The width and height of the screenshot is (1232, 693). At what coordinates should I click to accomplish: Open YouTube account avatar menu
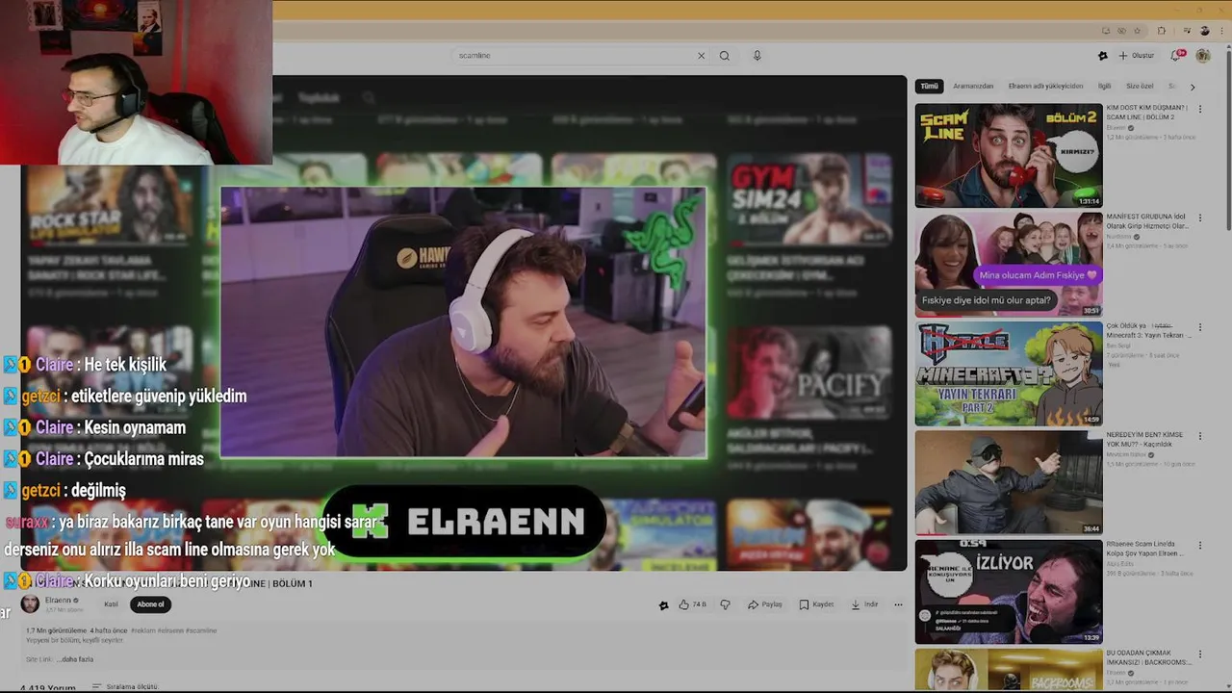pyautogui.click(x=1203, y=56)
